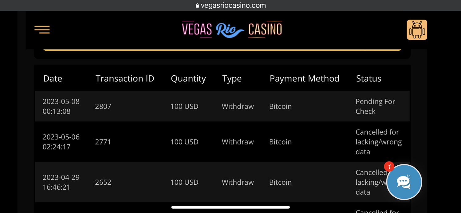461x213 pixels.
Task: Tap the chat notification badge
Action: point(389,167)
